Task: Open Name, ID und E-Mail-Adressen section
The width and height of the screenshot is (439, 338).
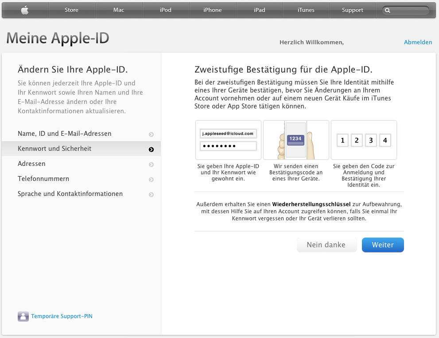Action: tap(81, 134)
